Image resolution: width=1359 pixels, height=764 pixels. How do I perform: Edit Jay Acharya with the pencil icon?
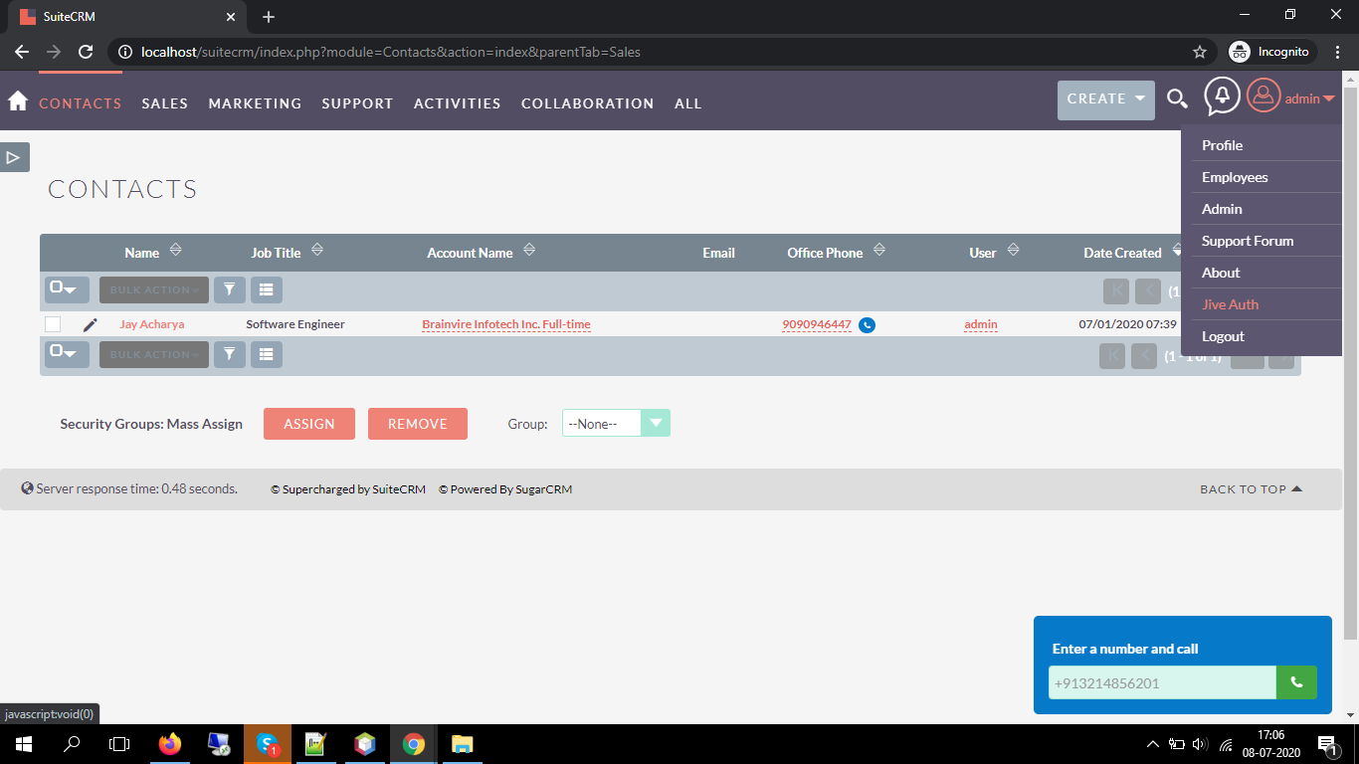click(x=90, y=324)
